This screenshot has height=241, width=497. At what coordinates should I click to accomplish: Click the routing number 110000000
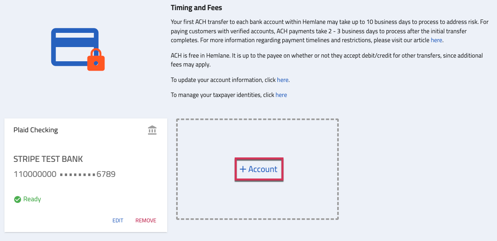pyautogui.click(x=35, y=174)
